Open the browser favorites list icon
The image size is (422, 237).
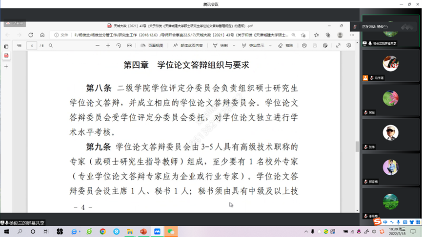(316, 35)
